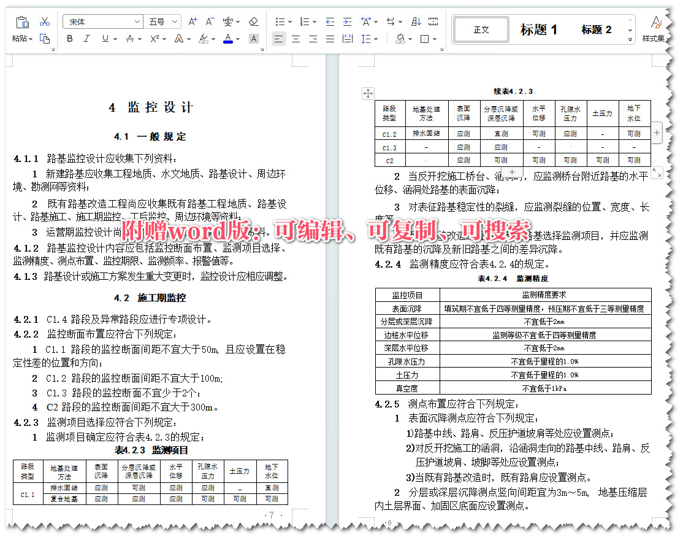
Task: Click the table move handle on right page
Action: (x=367, y=93)
